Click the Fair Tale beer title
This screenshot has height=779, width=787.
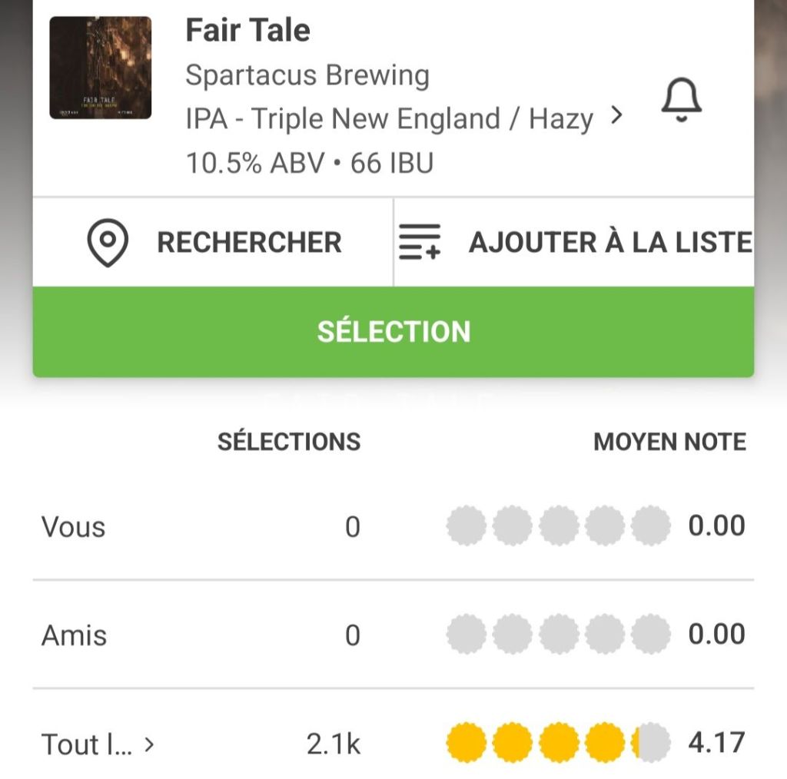[247, 31]
